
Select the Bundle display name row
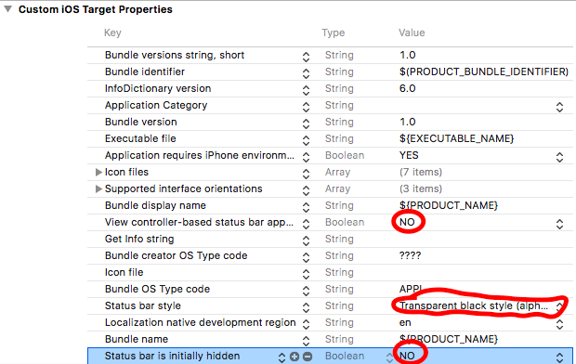[x=330, y=206]
